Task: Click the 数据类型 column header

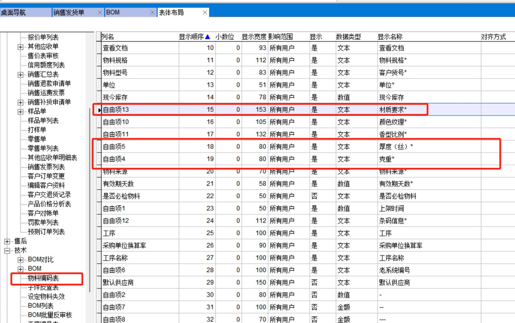Action: pyautogui.click(x=348, y=37)
